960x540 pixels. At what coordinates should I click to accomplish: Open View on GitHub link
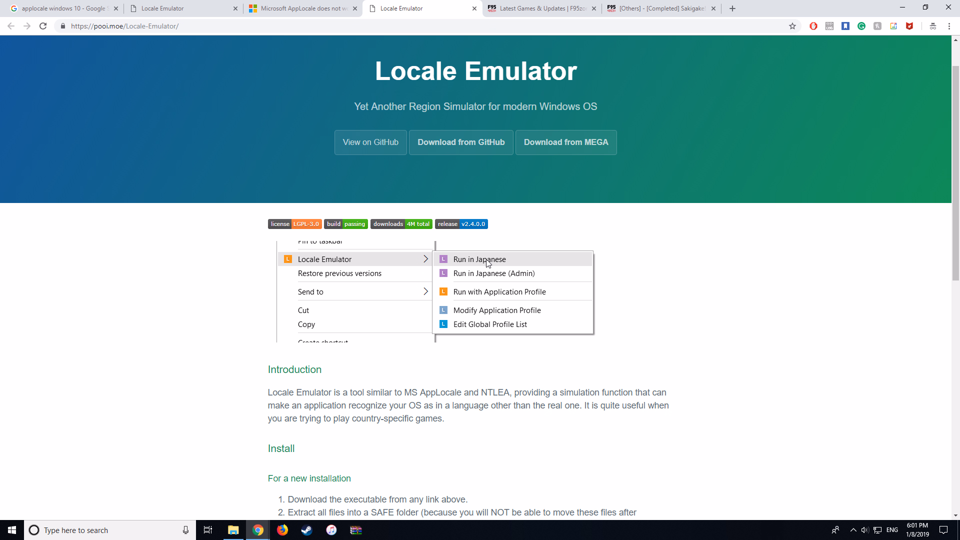click(370, 142)
